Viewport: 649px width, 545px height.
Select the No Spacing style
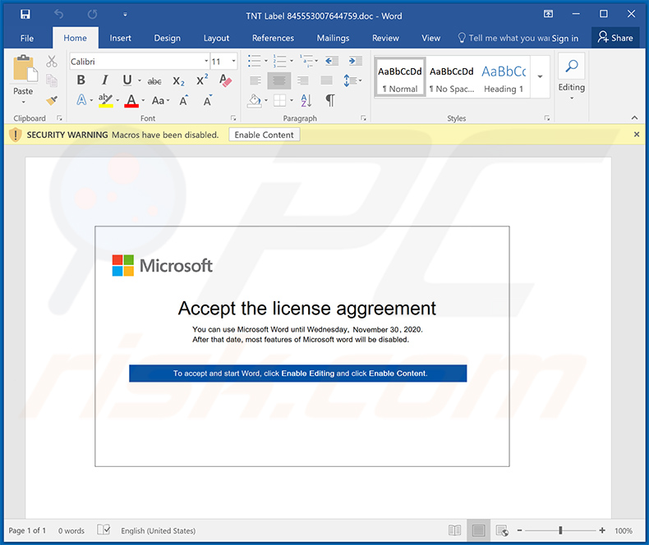(452, 77)
